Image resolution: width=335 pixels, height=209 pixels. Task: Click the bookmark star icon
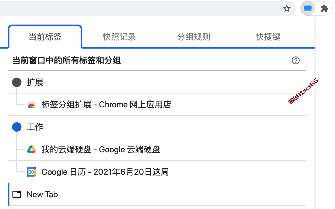pyautogui.click(x=287, y=9)
